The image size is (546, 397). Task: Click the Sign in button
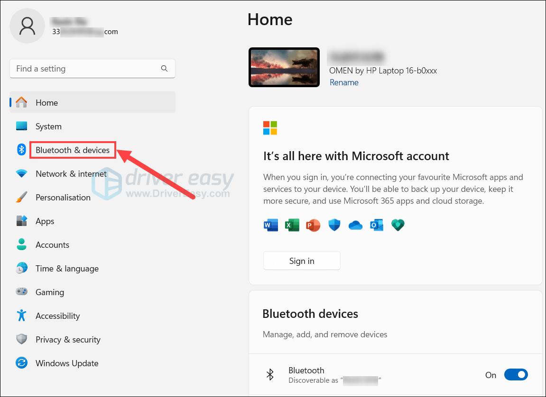302,261
